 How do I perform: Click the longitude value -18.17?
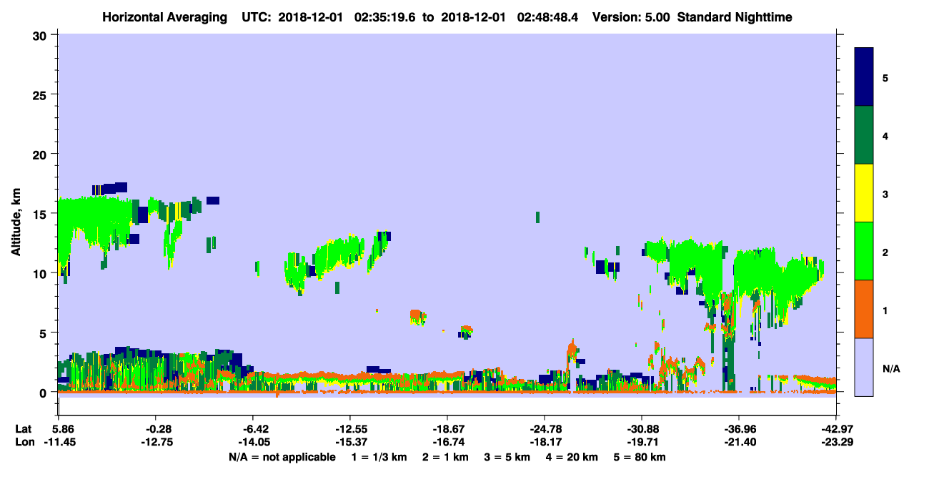(x=544, y=442)
